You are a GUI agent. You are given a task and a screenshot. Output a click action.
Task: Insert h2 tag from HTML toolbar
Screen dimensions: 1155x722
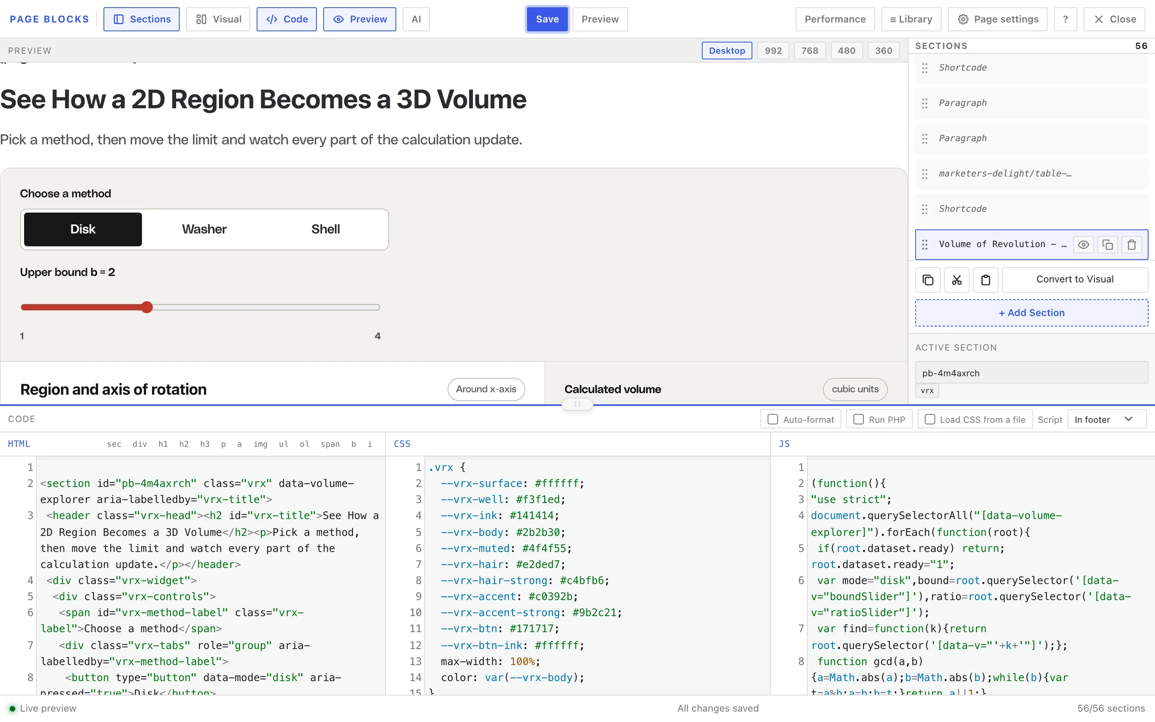184,444
